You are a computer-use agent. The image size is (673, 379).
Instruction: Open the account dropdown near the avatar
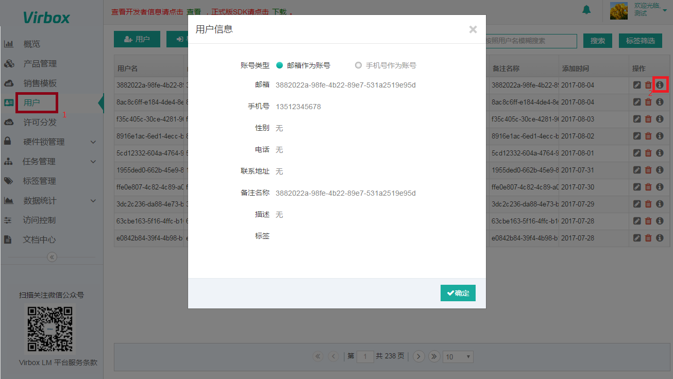pyautogui.click(x=665, y=10)
